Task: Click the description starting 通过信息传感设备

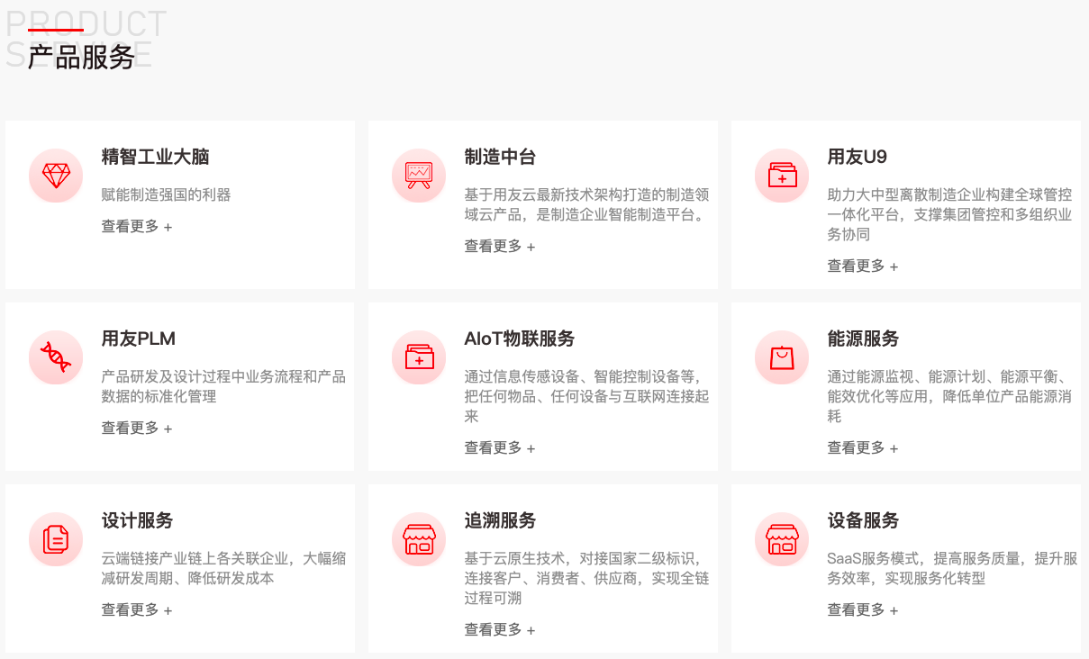Action: coord(587,397)
